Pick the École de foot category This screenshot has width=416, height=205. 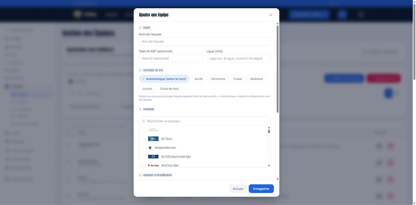click(170, 89)
